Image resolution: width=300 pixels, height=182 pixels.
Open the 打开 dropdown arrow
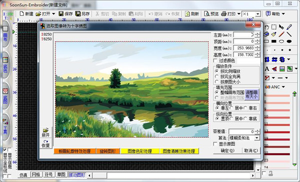pos(53,14)
